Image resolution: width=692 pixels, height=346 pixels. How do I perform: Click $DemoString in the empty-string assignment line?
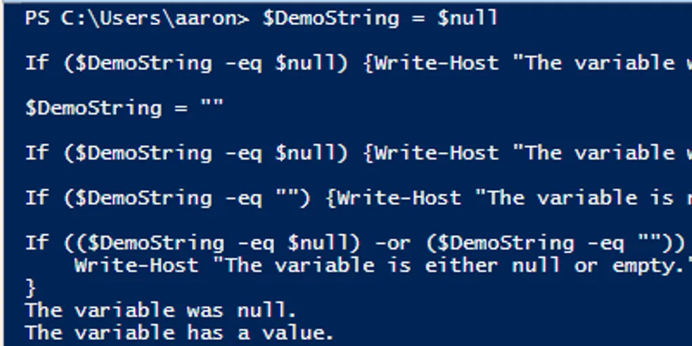[x=94, y=108]
